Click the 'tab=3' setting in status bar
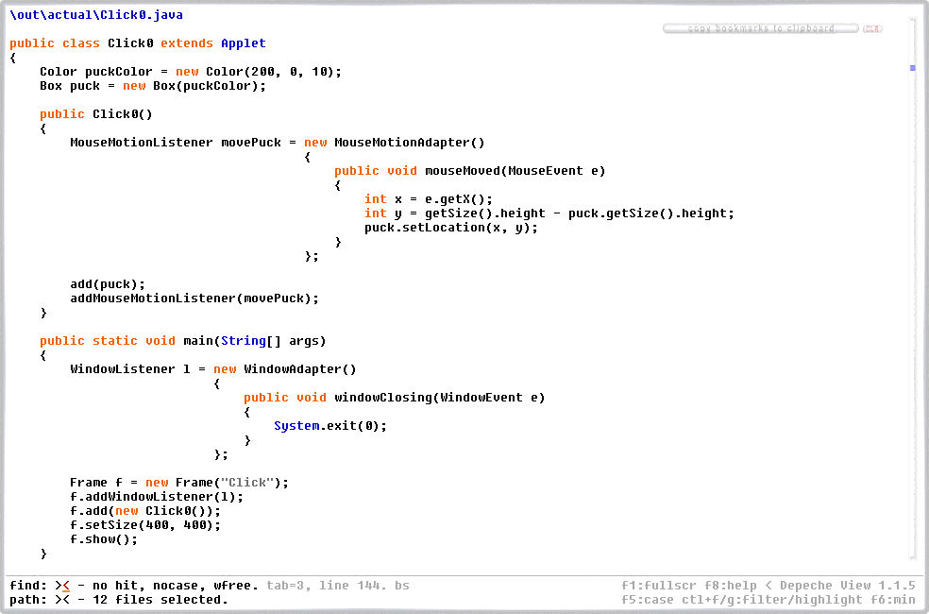Viewport: 929px width, 614px height. (x=288, y=586)
